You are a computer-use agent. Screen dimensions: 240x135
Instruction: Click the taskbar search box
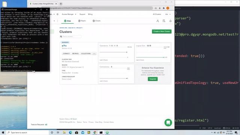[x=27, y=132]
